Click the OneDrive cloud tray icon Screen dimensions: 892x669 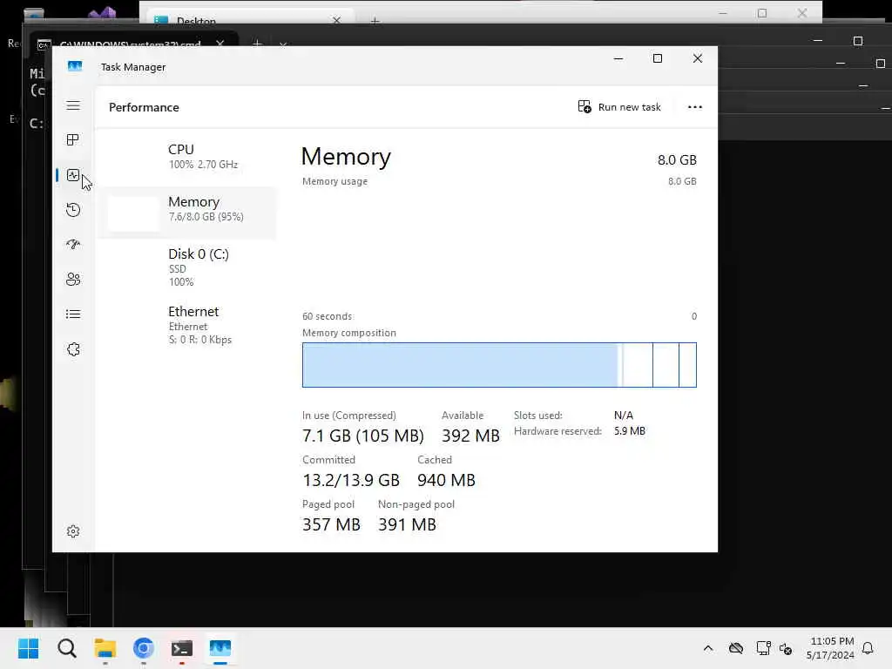[736, 648]
